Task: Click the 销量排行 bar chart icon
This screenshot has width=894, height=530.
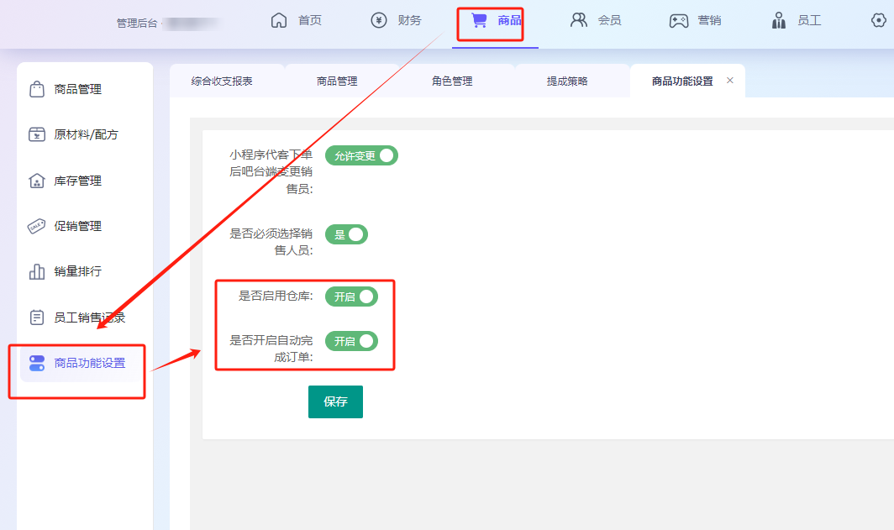Action: pos(37,272)
